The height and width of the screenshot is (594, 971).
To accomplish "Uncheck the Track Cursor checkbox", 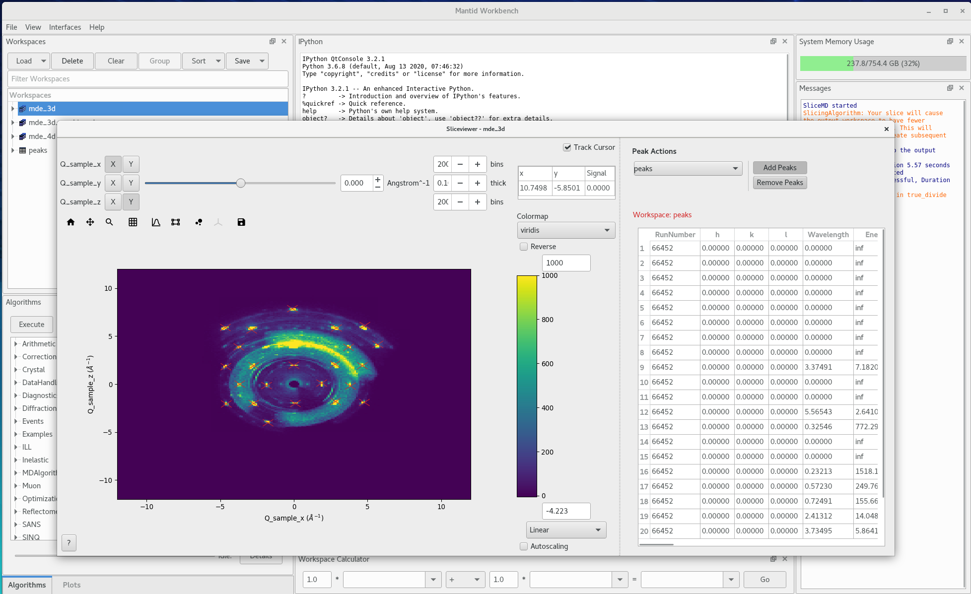I will tap(567, 147).
